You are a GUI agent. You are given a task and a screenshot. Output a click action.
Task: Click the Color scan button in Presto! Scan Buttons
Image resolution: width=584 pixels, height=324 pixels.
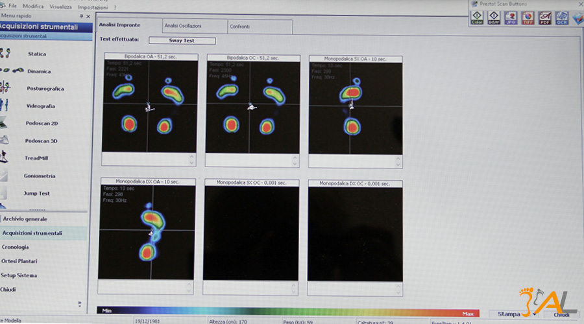click(477, 17)
